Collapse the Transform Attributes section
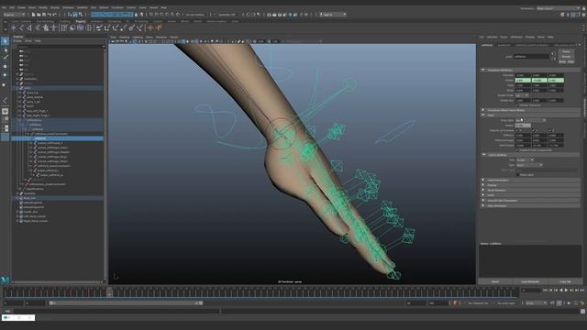This screenshot has width=587, height=330. 483,70
